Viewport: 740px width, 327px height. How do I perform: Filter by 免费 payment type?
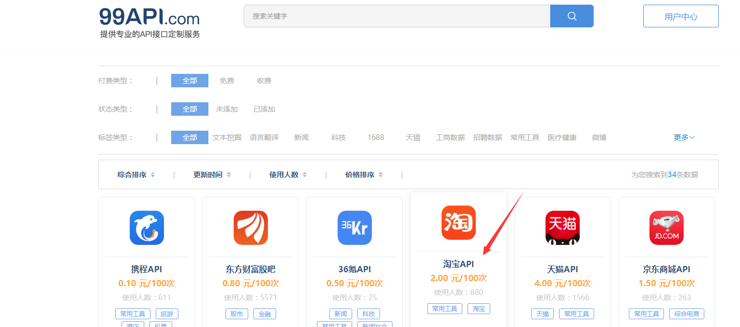(x=226, y=81)
